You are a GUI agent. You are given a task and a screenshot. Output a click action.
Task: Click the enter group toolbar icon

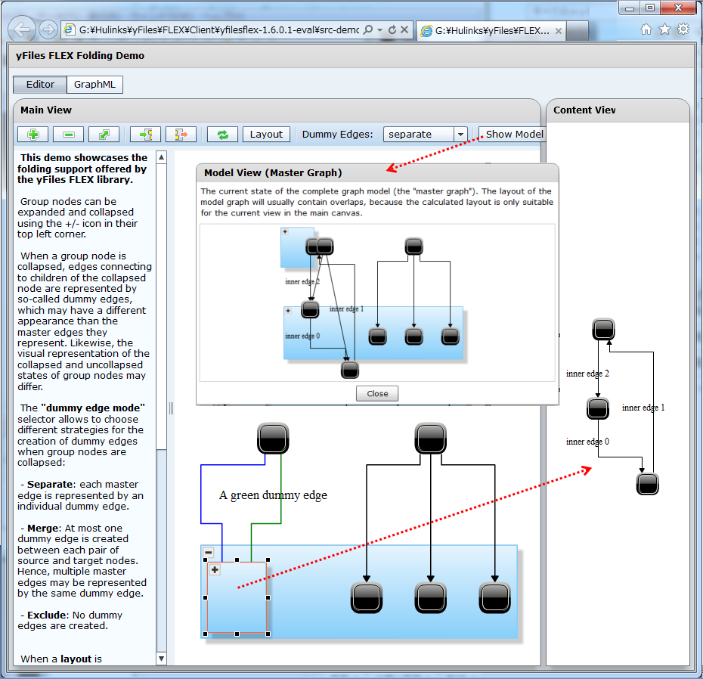coord(145,134)
